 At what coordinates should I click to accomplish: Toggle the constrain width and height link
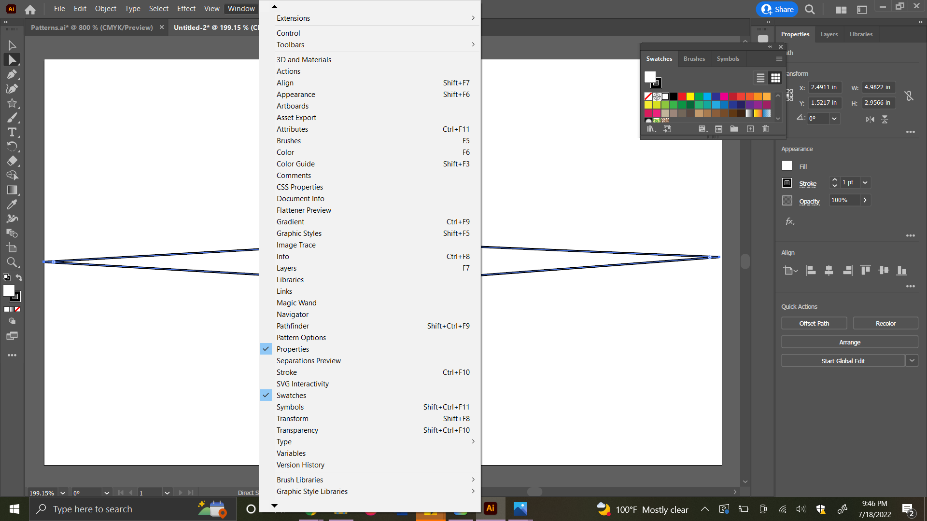909,96
